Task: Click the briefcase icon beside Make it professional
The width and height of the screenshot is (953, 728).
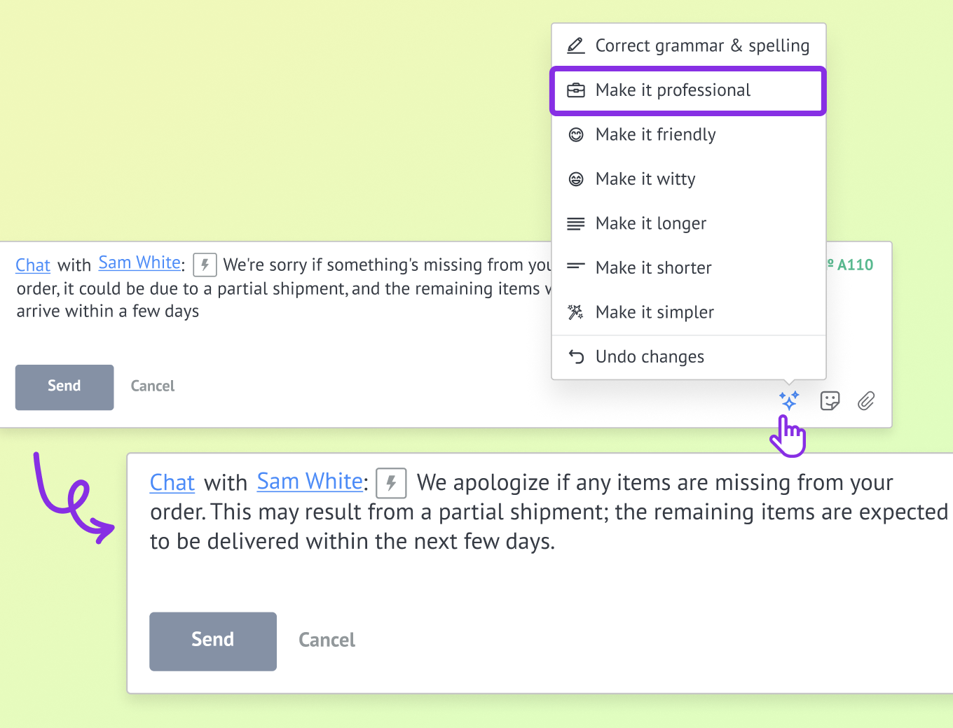Action: pos(576,90)
